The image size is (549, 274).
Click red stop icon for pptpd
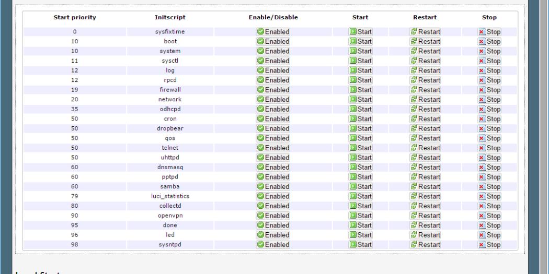point(482,177)
